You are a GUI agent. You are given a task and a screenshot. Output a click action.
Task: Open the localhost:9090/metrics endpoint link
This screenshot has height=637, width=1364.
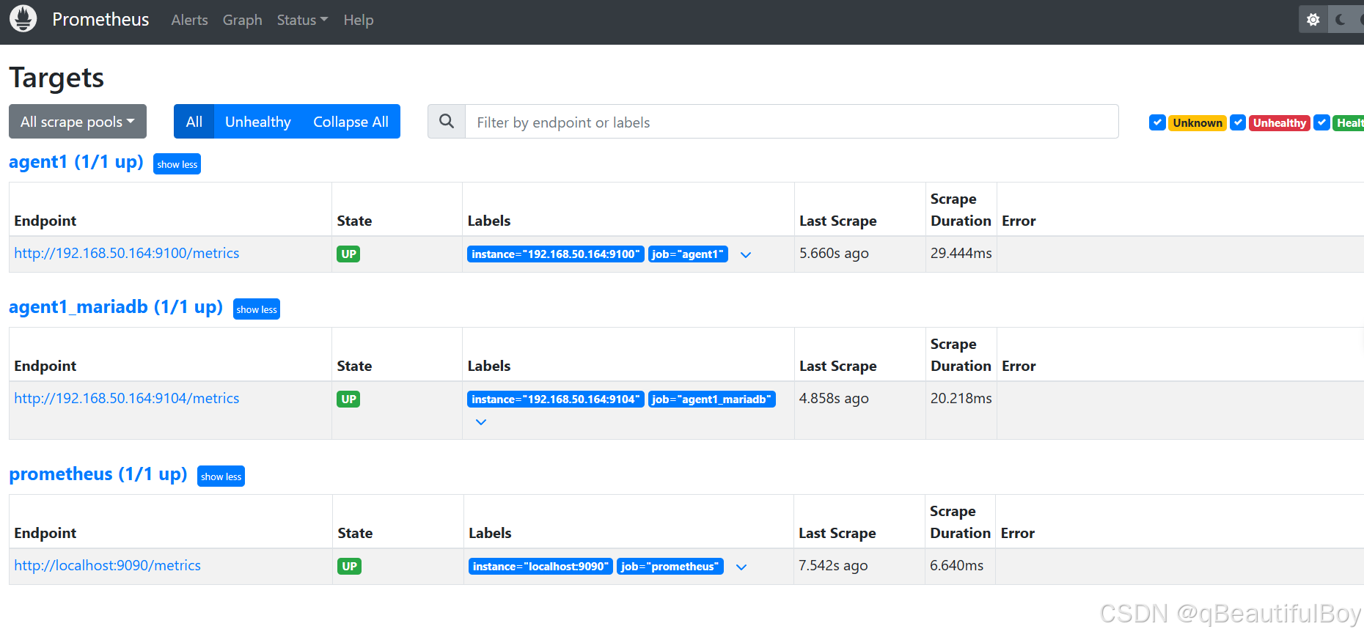pos(108,565)
